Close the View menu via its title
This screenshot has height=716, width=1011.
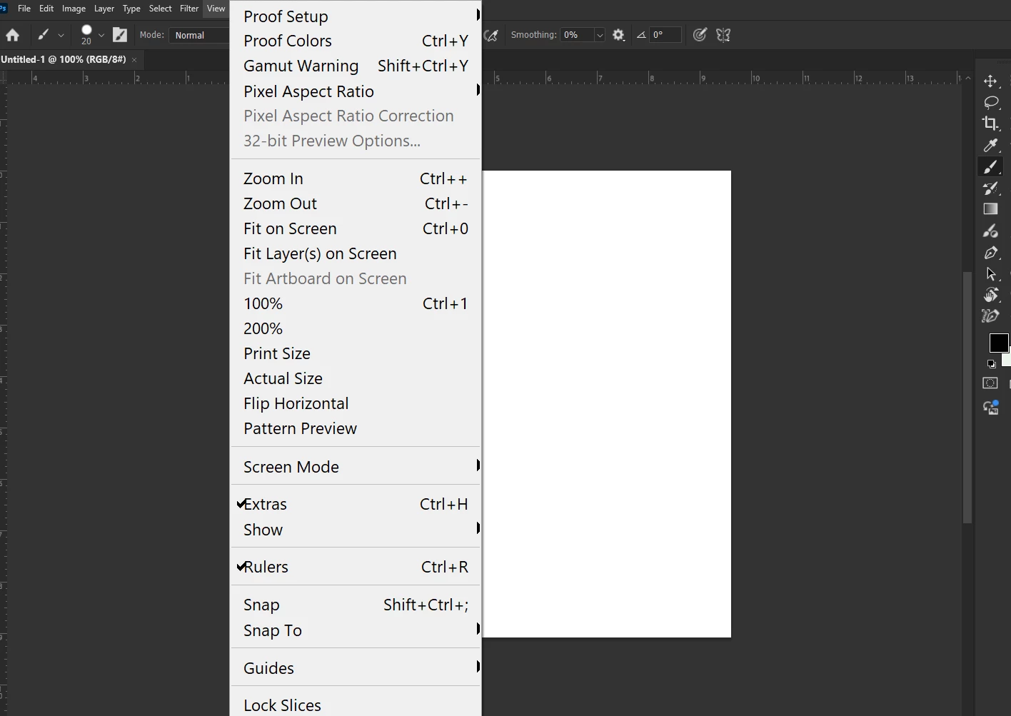(x=216, y=9)
